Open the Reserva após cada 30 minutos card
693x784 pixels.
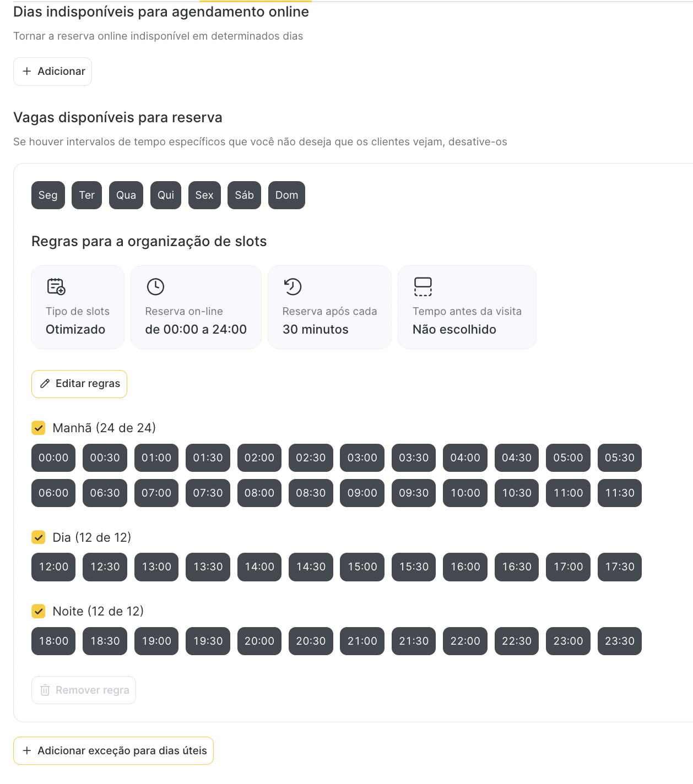(x=329, y=307)
